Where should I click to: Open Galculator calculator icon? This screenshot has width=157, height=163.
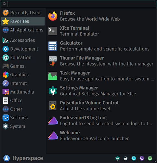[x=53, y=46]
